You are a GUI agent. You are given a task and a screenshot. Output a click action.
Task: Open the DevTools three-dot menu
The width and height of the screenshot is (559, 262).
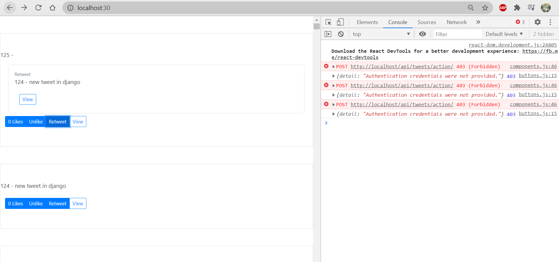550,22
